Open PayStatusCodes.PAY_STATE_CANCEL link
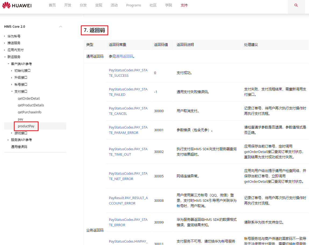309x245 pixels. (x=128, y=111)
